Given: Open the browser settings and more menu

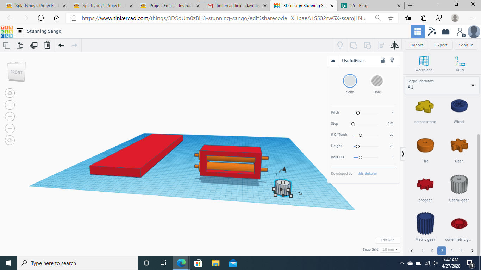Looking at the screenshot, I should tap(471, 18).
